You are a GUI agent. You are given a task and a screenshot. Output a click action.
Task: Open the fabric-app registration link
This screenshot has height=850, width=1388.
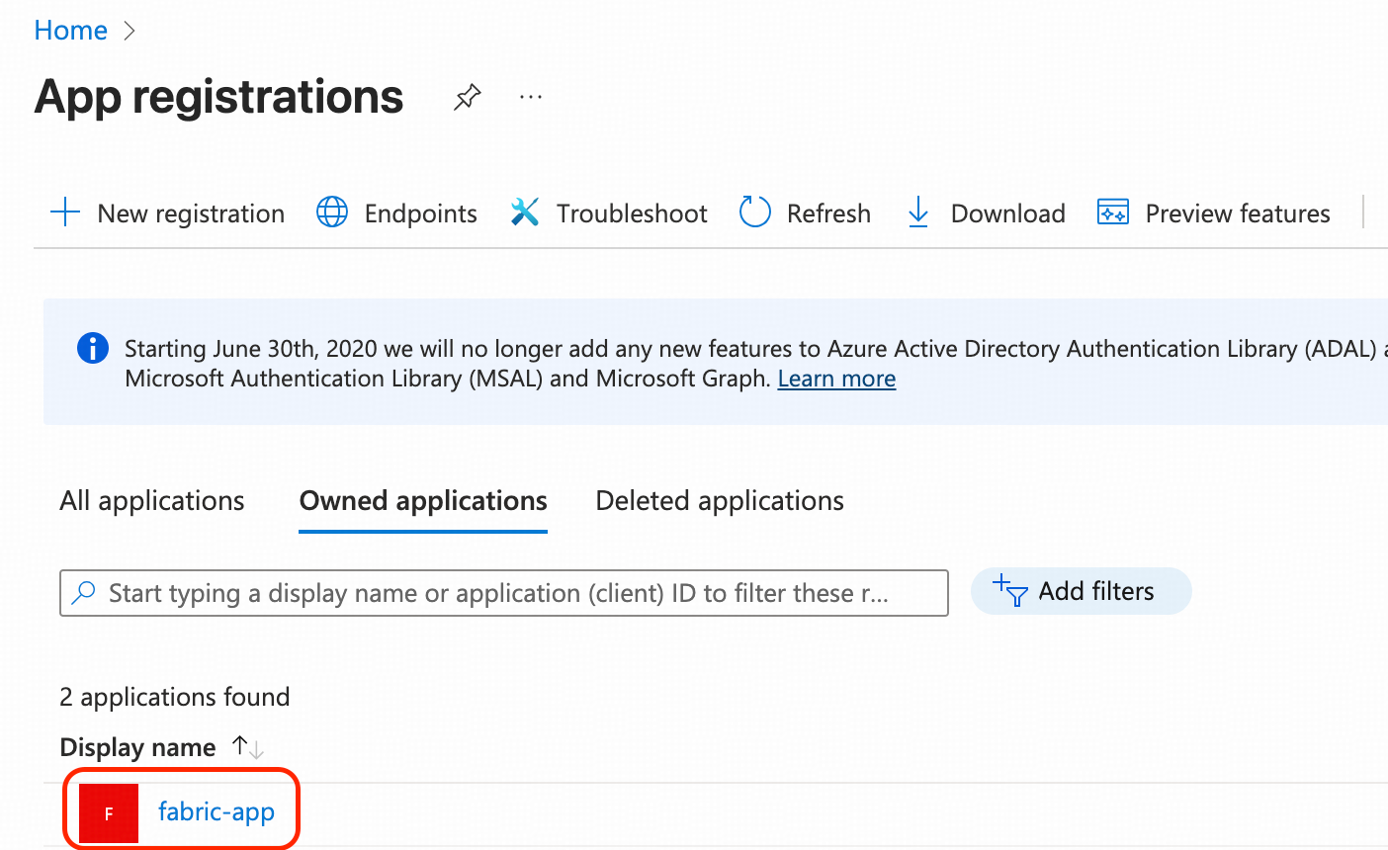click(217, 812)
